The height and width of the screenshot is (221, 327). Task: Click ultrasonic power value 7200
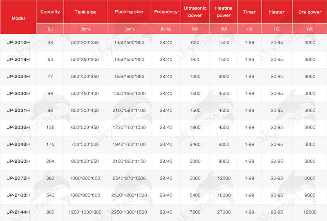pyautogui.click(x=195, y=212)
